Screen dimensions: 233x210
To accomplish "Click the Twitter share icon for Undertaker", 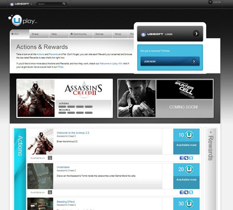I will (191, 192).
